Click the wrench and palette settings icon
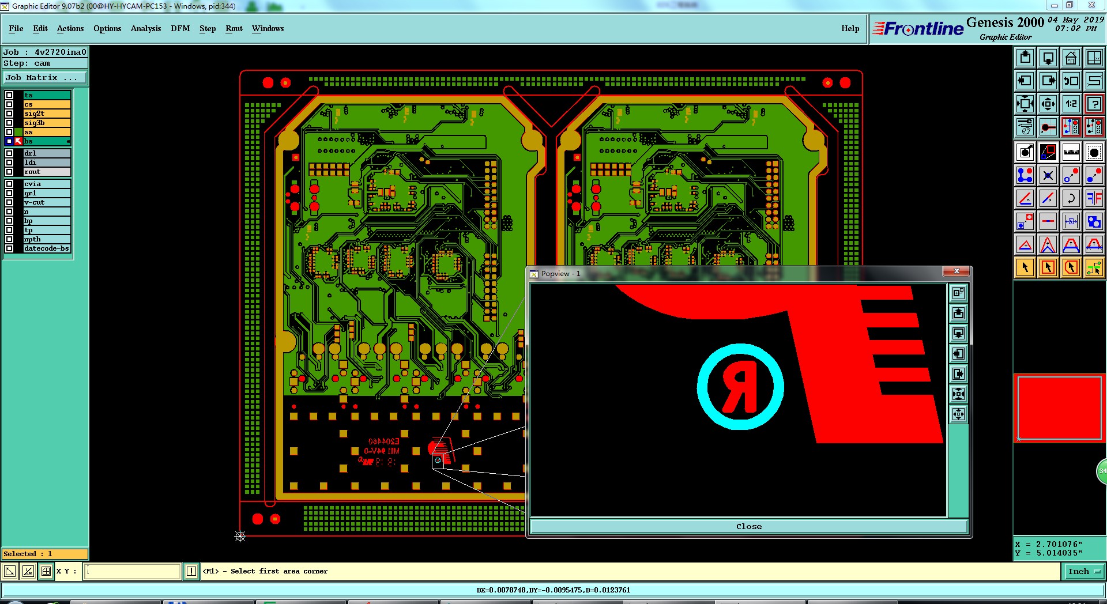This screenshot has height=604, width=1107. pos(1025,127)
